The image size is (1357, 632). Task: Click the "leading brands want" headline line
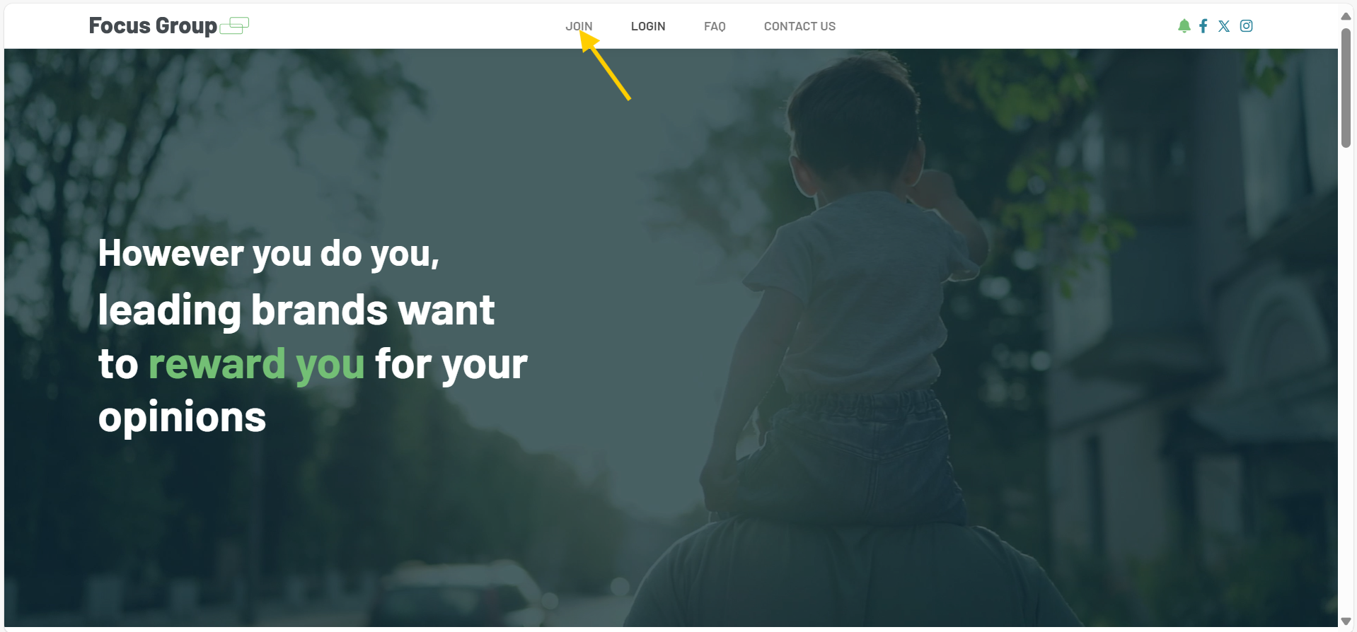click(296, 310)
